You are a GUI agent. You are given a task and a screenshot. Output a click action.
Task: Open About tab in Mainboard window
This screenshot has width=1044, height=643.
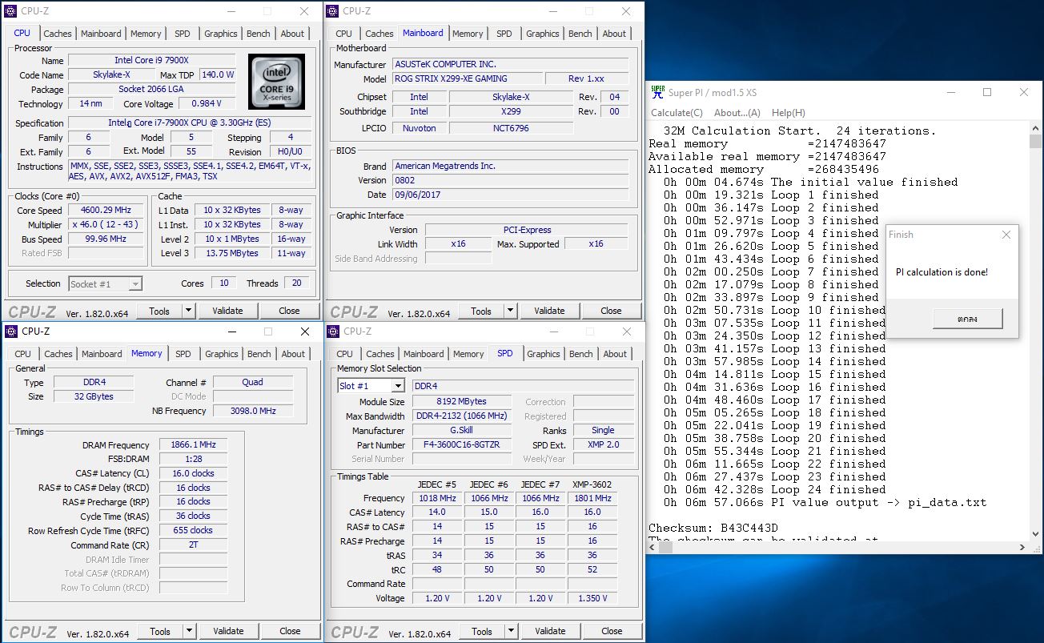tap(614, 34)
